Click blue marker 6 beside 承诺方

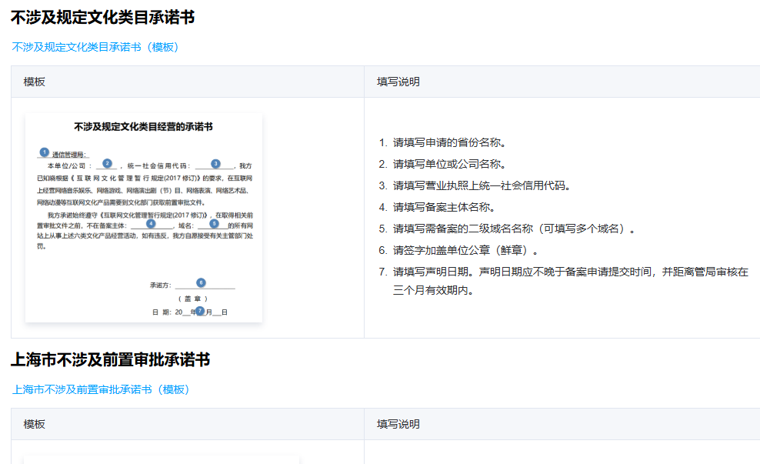[201, 282]
